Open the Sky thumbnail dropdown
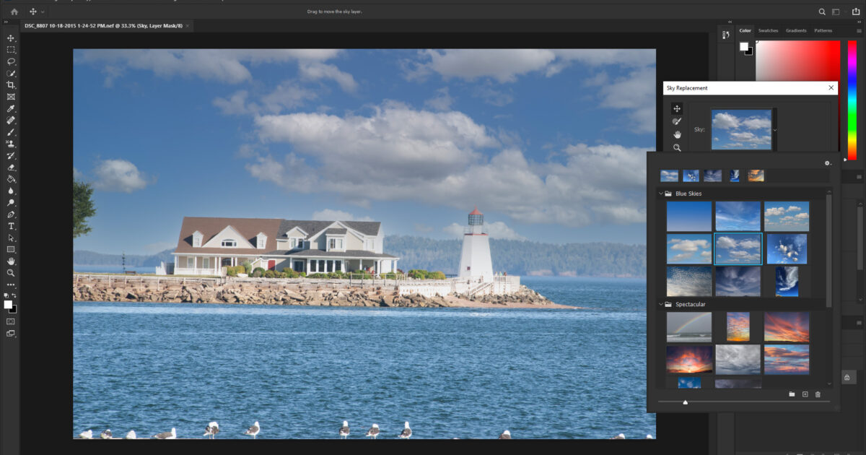 (775, 130)
